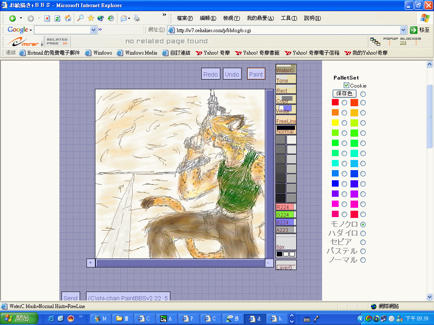Open the Google toolbar search dropdown

tap(94, 30)
